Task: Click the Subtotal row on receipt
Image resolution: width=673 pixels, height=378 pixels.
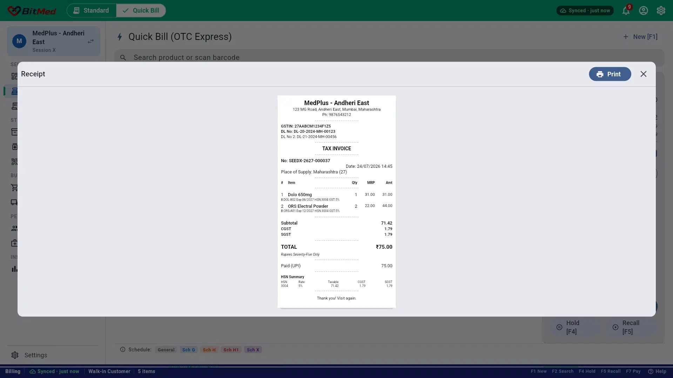Action: click(337, 223)
